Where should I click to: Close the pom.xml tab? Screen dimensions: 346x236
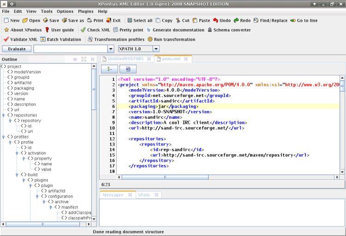click(x=186, y=59)
